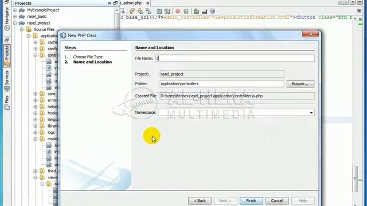Show opened documents list dropdown at editor top right
Image resolution: width=367 pixels, height=206 pixels.
pos(353,2)
